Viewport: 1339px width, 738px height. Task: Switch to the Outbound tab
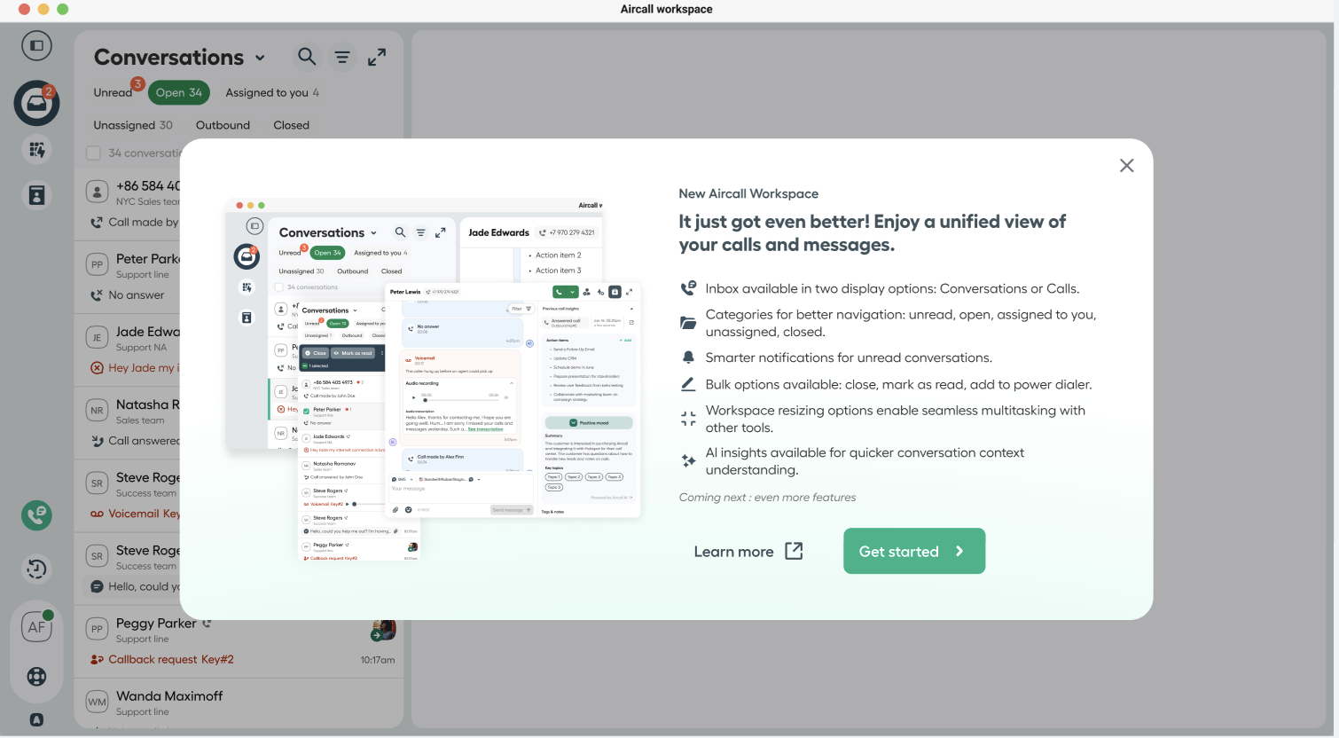[x=223, y=125]
